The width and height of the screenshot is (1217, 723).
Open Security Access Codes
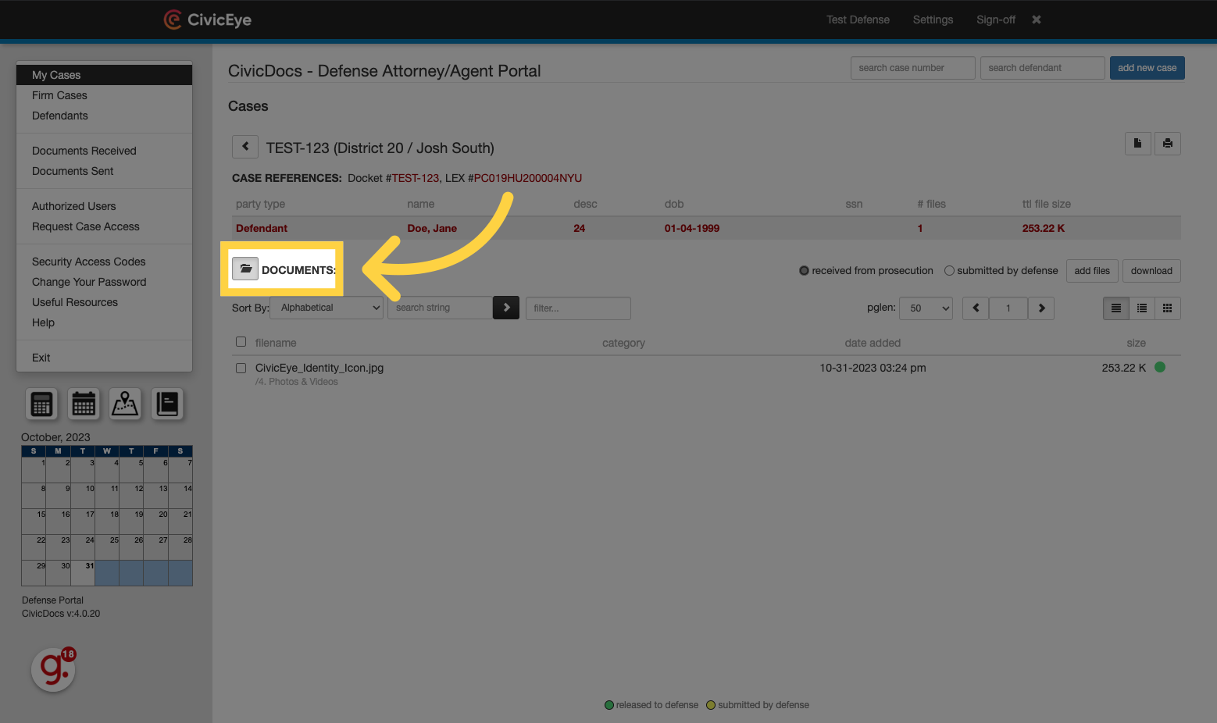pyautogui.click(x=104, y=262)
